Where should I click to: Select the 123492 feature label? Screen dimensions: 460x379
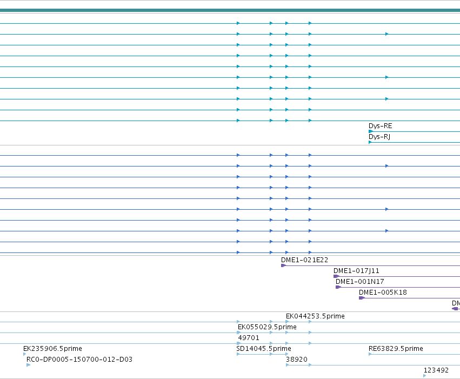click(436, 370)
